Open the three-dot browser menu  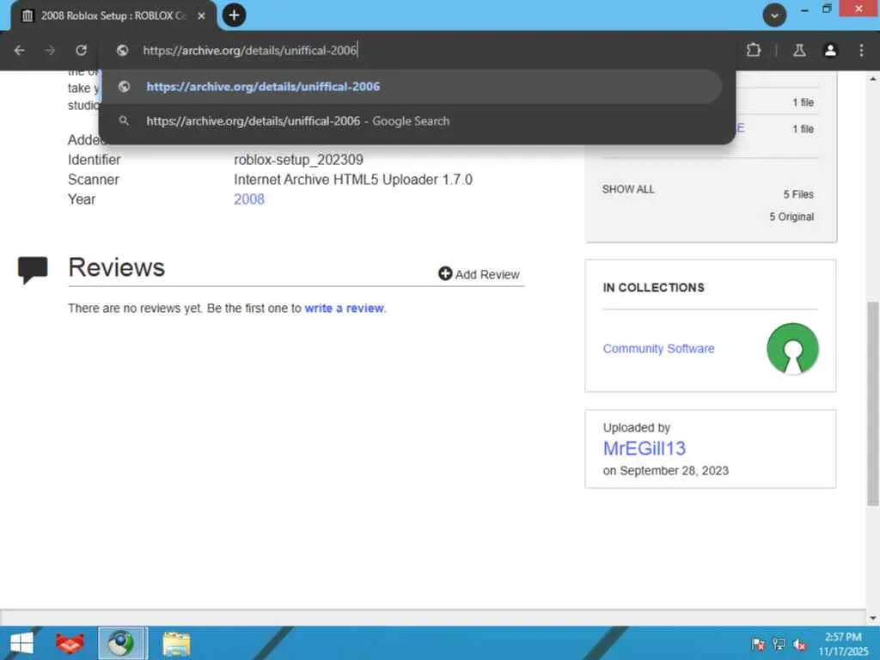pyautogui.click(x=861, y=51)
